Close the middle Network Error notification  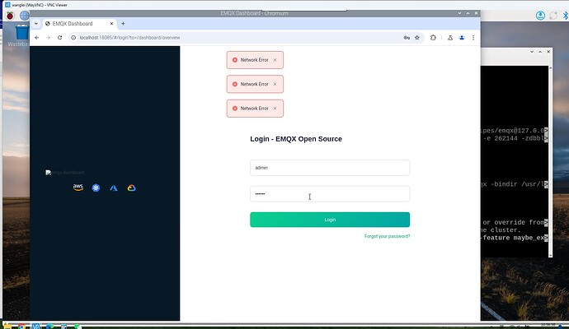[x=275, y=84]
